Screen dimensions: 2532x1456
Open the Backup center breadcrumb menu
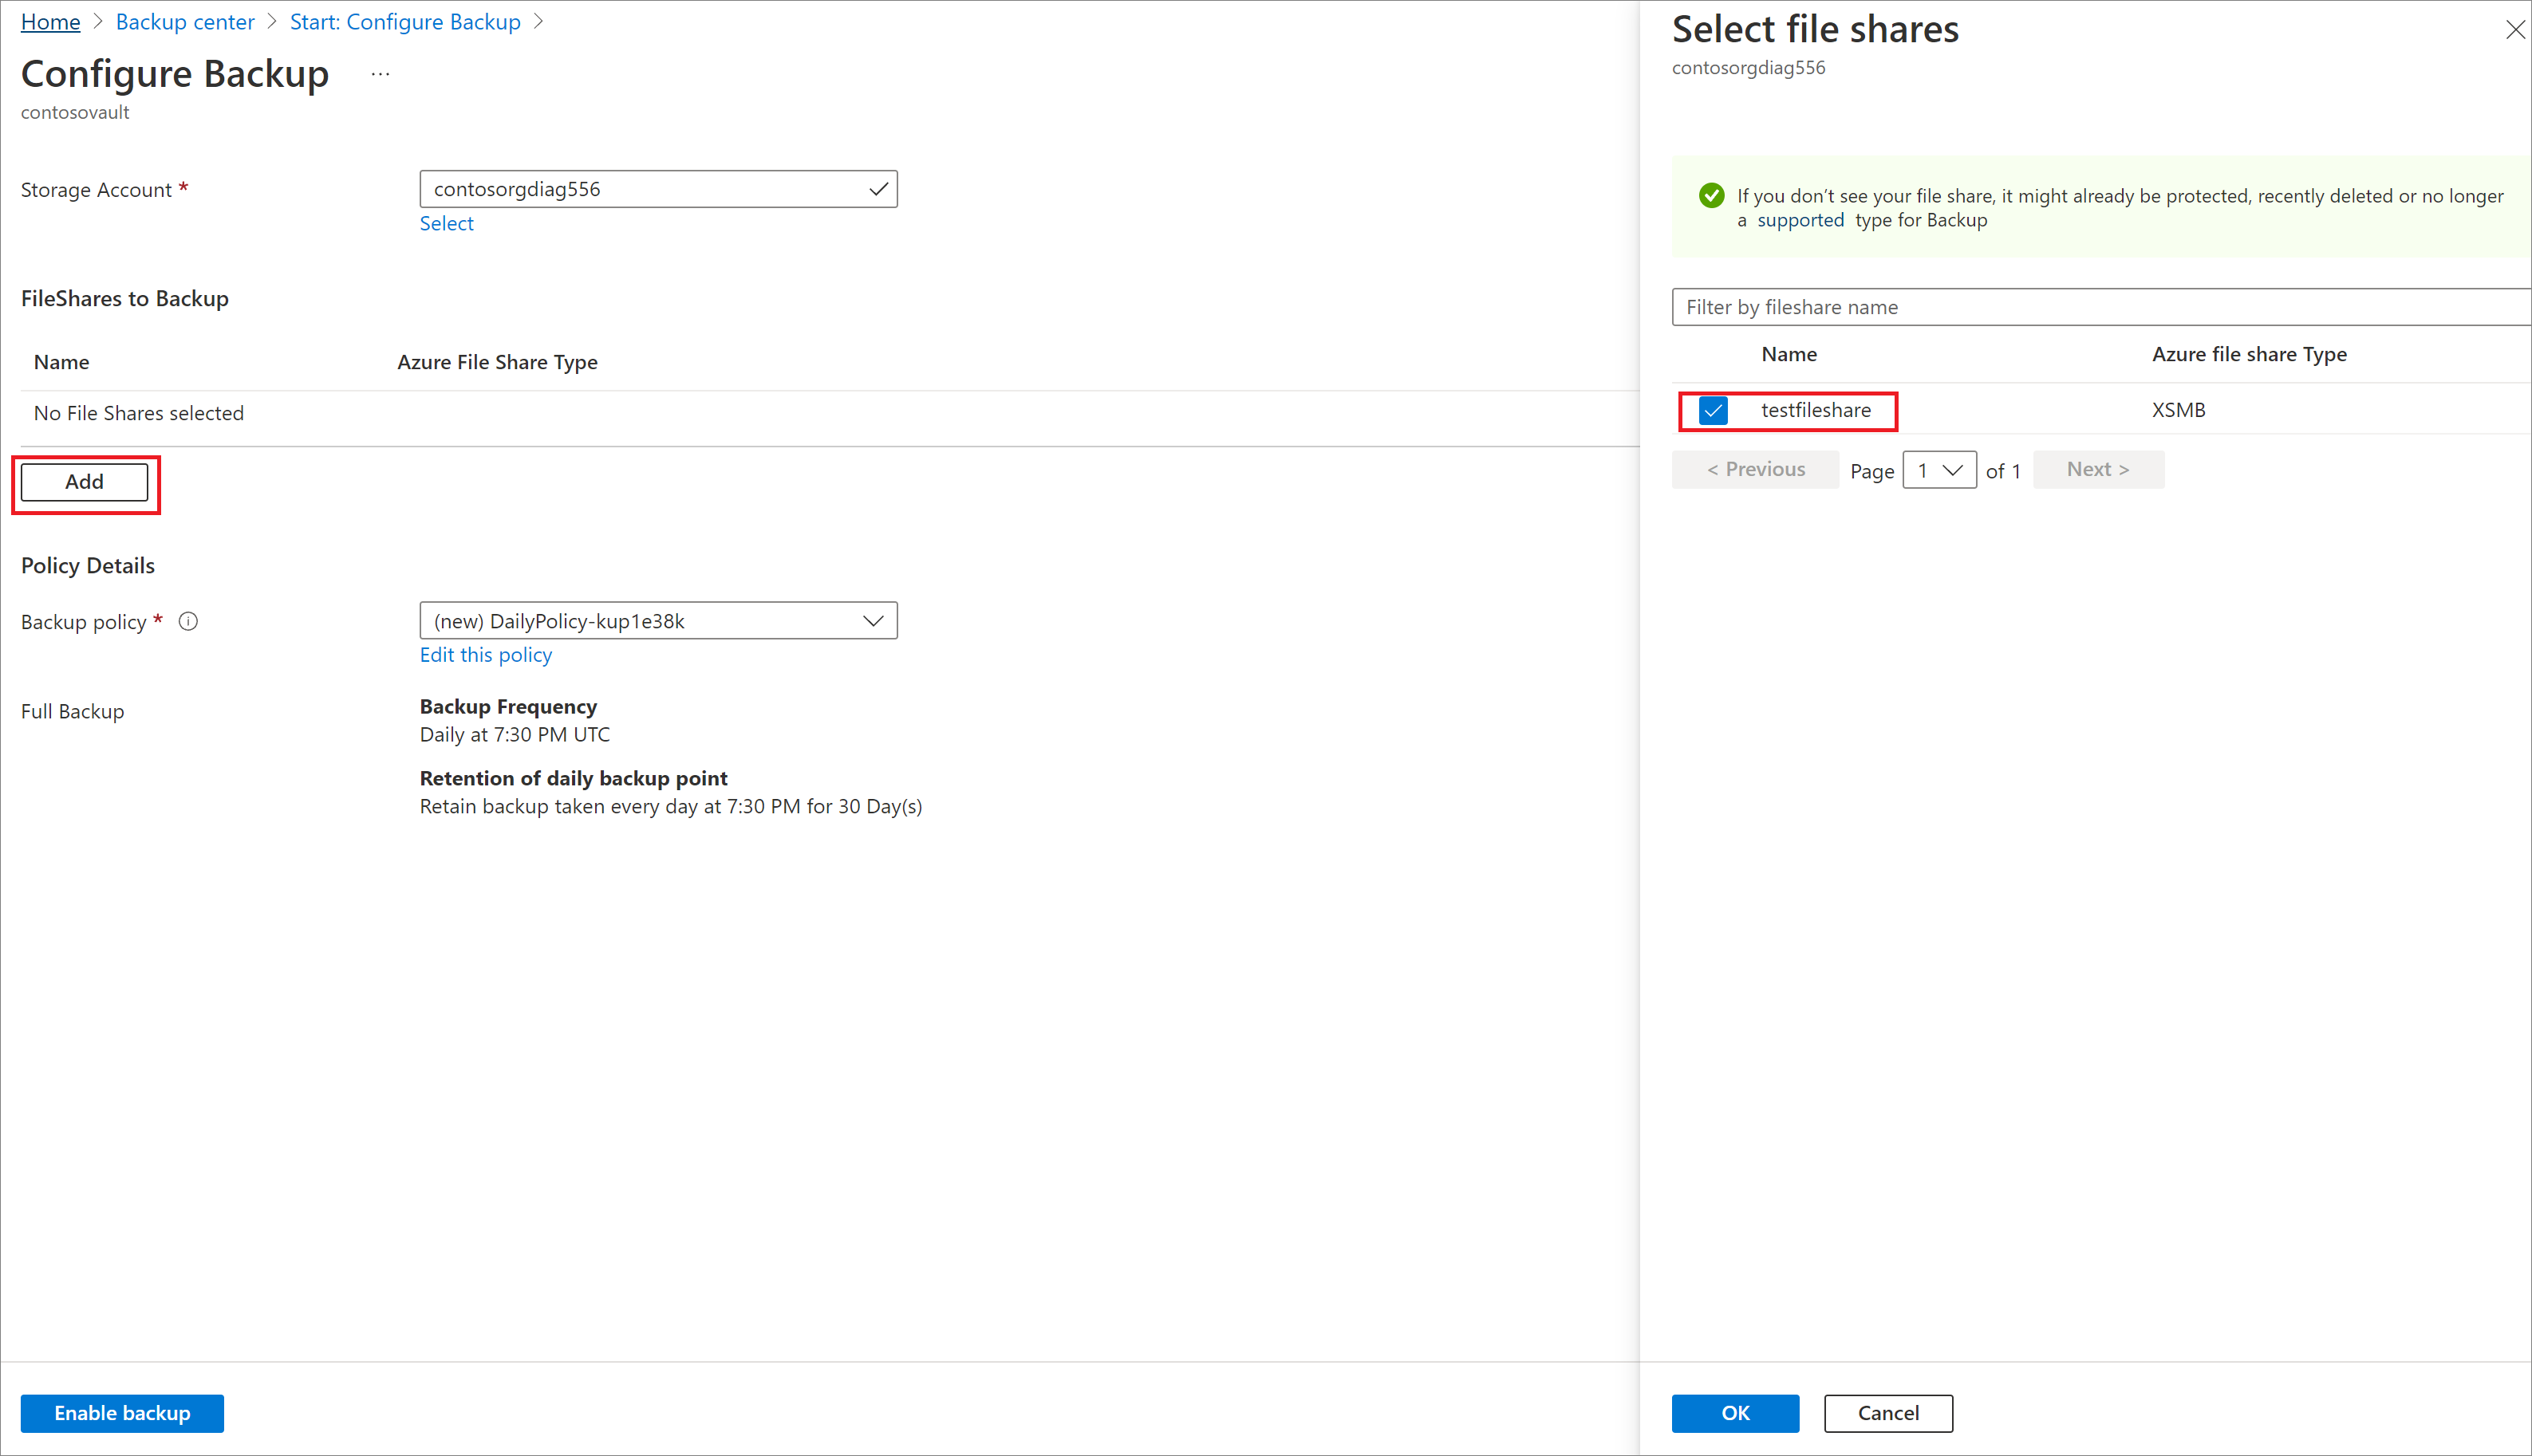(187, 21)
